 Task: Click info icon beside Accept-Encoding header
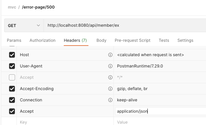110,89
